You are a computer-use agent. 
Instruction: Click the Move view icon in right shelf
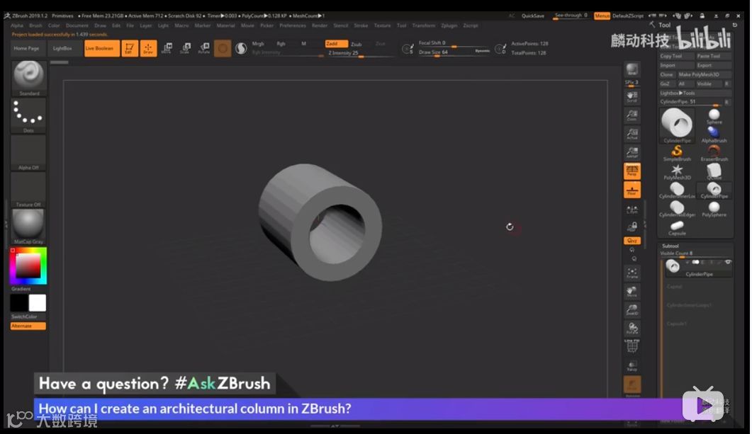click(632, 292)
